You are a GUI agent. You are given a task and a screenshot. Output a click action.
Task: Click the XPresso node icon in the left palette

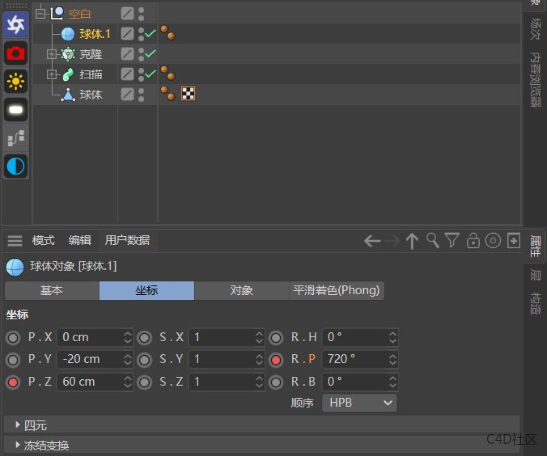pyautogui.click(x=15, y=138)
